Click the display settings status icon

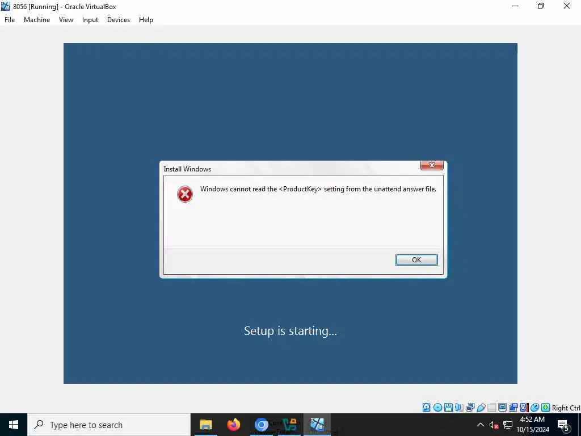pos(503,408)
